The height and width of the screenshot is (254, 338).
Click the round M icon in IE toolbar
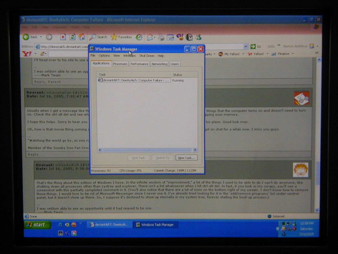[x=189, y=37]
